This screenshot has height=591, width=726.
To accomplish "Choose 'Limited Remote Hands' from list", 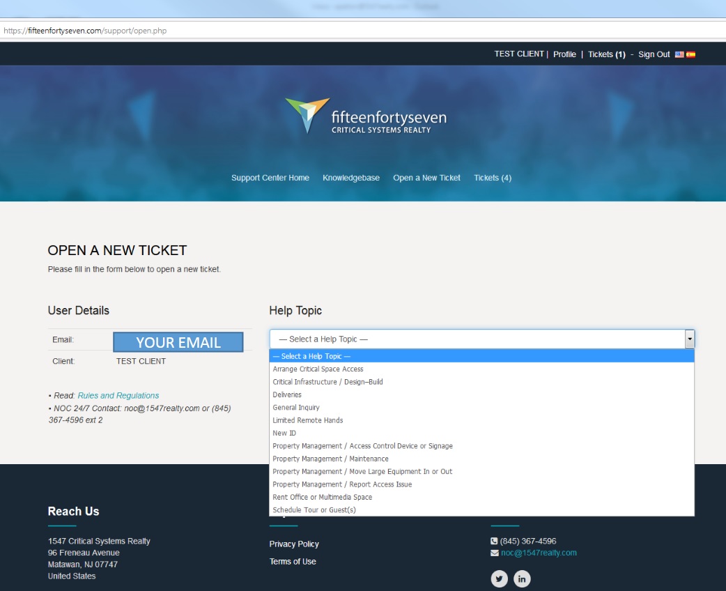I will (x=307, y=420).
